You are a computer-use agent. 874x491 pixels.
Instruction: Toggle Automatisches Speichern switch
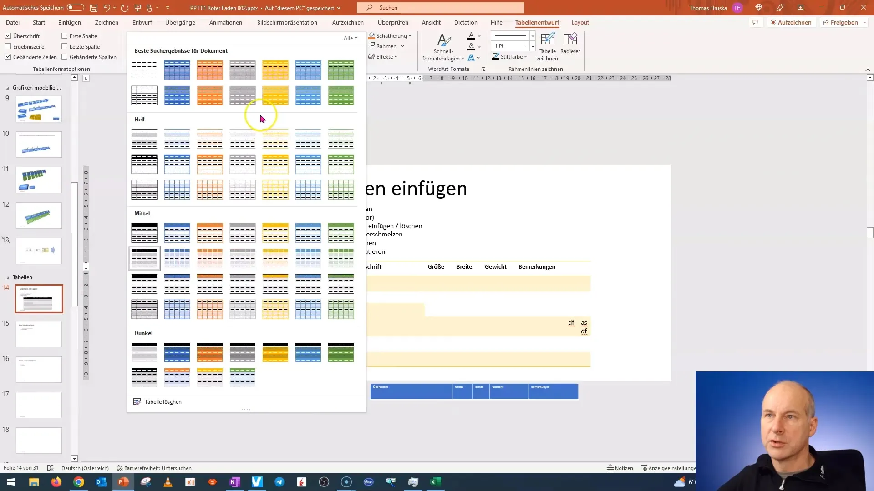(x=76, y=8)
